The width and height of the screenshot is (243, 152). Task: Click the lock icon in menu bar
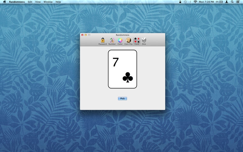(180, 2)
